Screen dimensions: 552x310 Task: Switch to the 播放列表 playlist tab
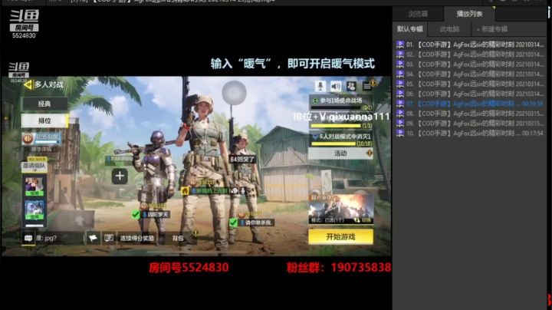[469, 14]
